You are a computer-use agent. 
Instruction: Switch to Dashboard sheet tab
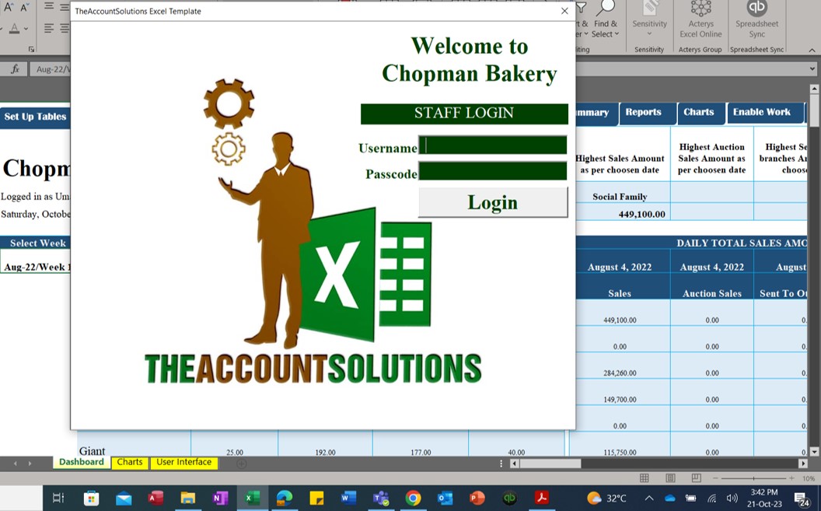tap(81, 462)
